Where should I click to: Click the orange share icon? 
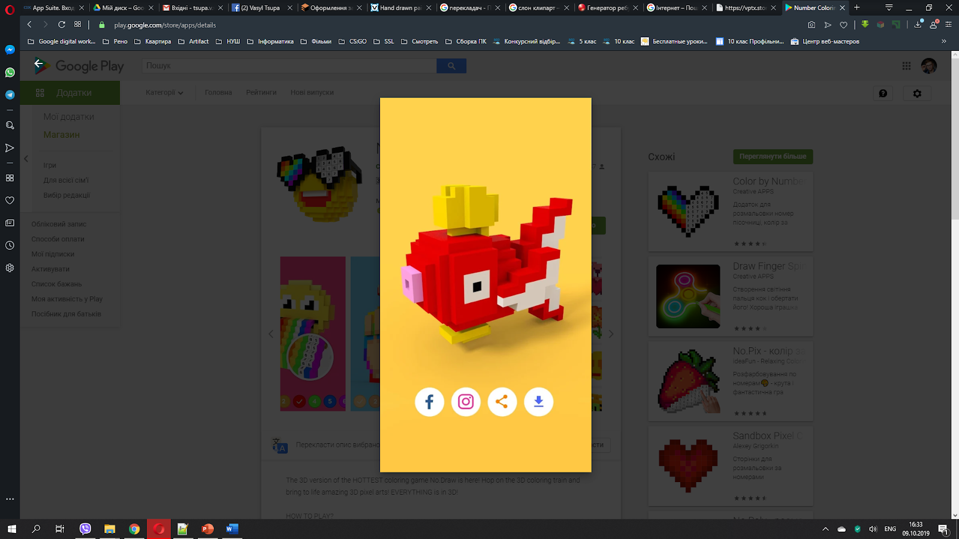click(502, 402)
